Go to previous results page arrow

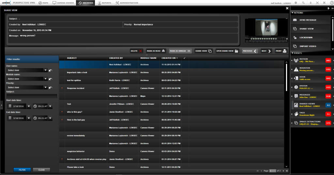[261, 171]
